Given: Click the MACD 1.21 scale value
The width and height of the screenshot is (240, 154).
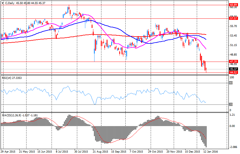Looking at the screenshot, I should point(232,115).
